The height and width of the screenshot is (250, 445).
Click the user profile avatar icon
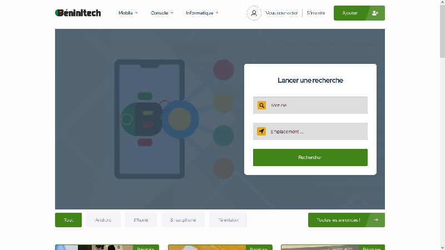click(x=254, y=13)
